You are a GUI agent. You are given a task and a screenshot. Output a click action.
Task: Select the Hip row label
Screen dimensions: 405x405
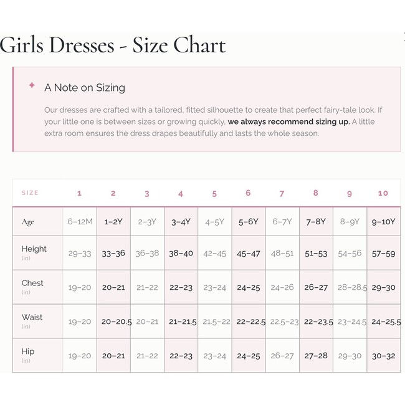pos(28,351)
